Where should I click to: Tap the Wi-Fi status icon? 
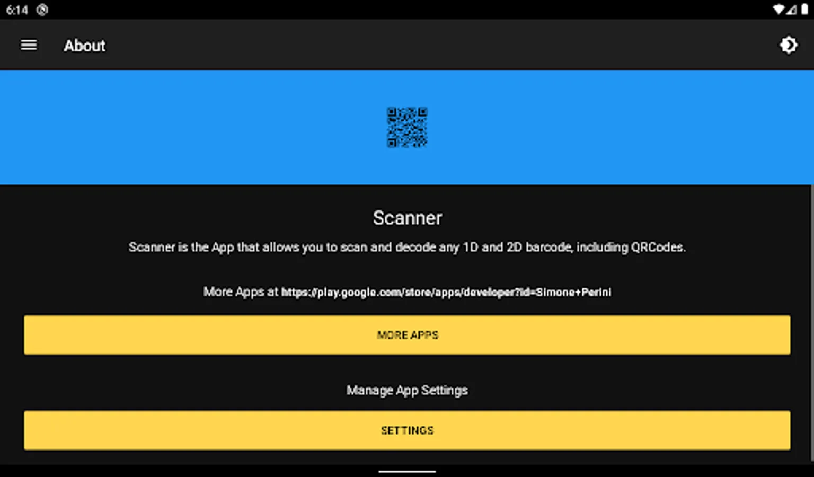(x=778, y=10)
